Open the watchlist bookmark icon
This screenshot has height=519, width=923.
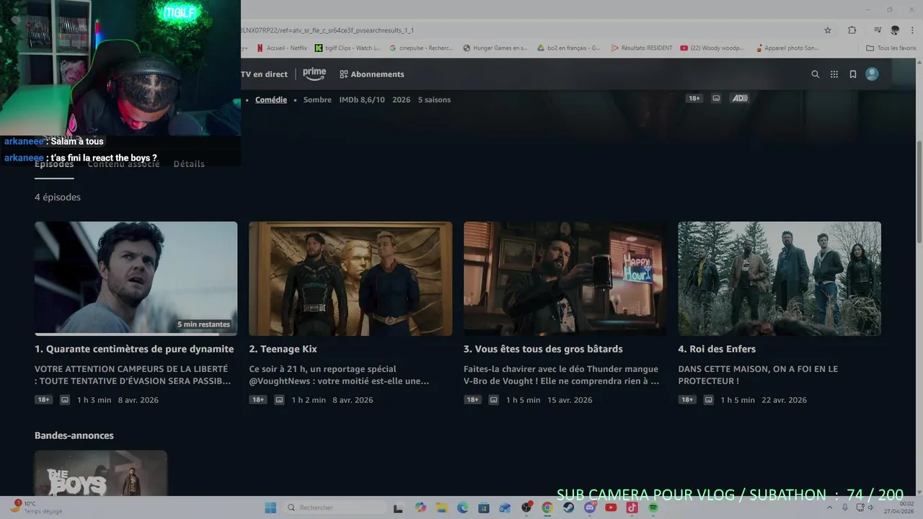(x=853, y=74)
